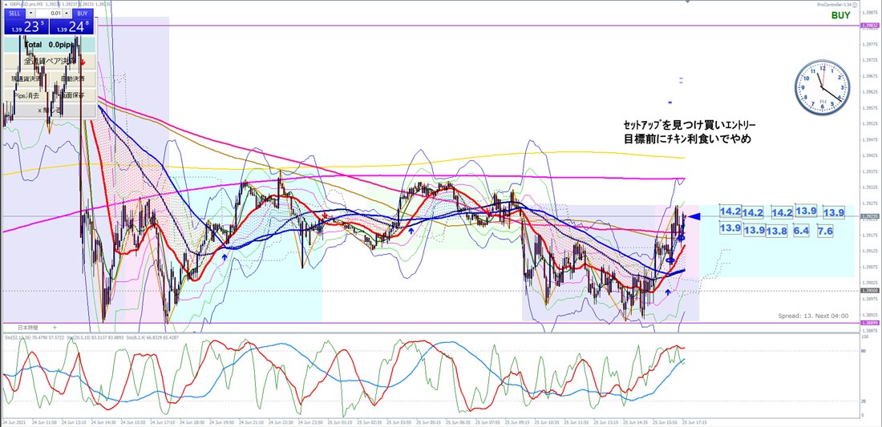Screen dimensions: 882x427
Task: Select the big blue left-pointing price arrow
Action: click(694, 216)
